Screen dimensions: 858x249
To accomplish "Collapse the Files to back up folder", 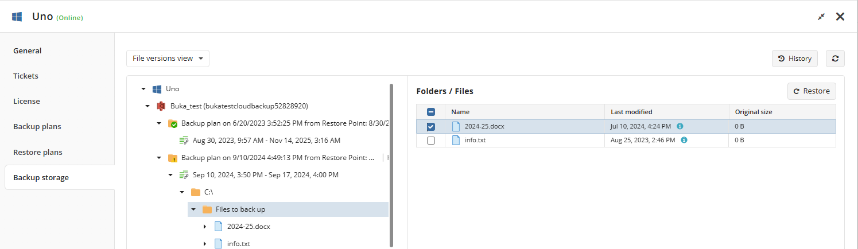I will pos(193,209).
